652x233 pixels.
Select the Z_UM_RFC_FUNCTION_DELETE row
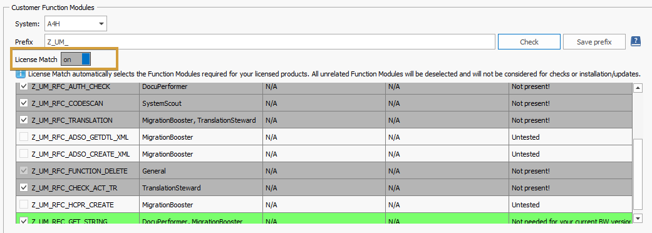324,171
